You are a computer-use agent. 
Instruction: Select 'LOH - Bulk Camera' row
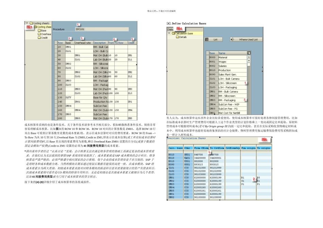(228, 79)
